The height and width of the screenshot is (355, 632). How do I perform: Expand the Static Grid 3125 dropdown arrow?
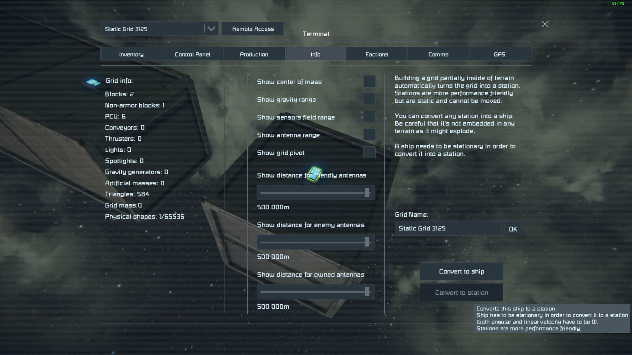[211, 29]
